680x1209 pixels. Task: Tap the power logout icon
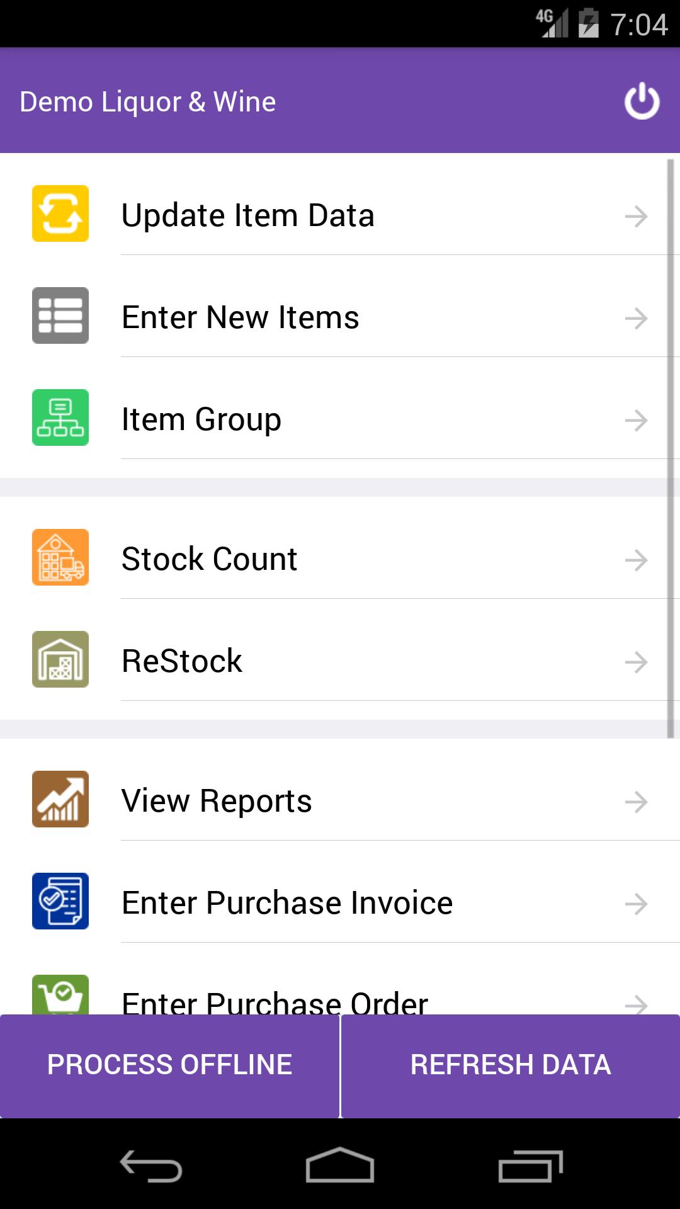point(642,101)
